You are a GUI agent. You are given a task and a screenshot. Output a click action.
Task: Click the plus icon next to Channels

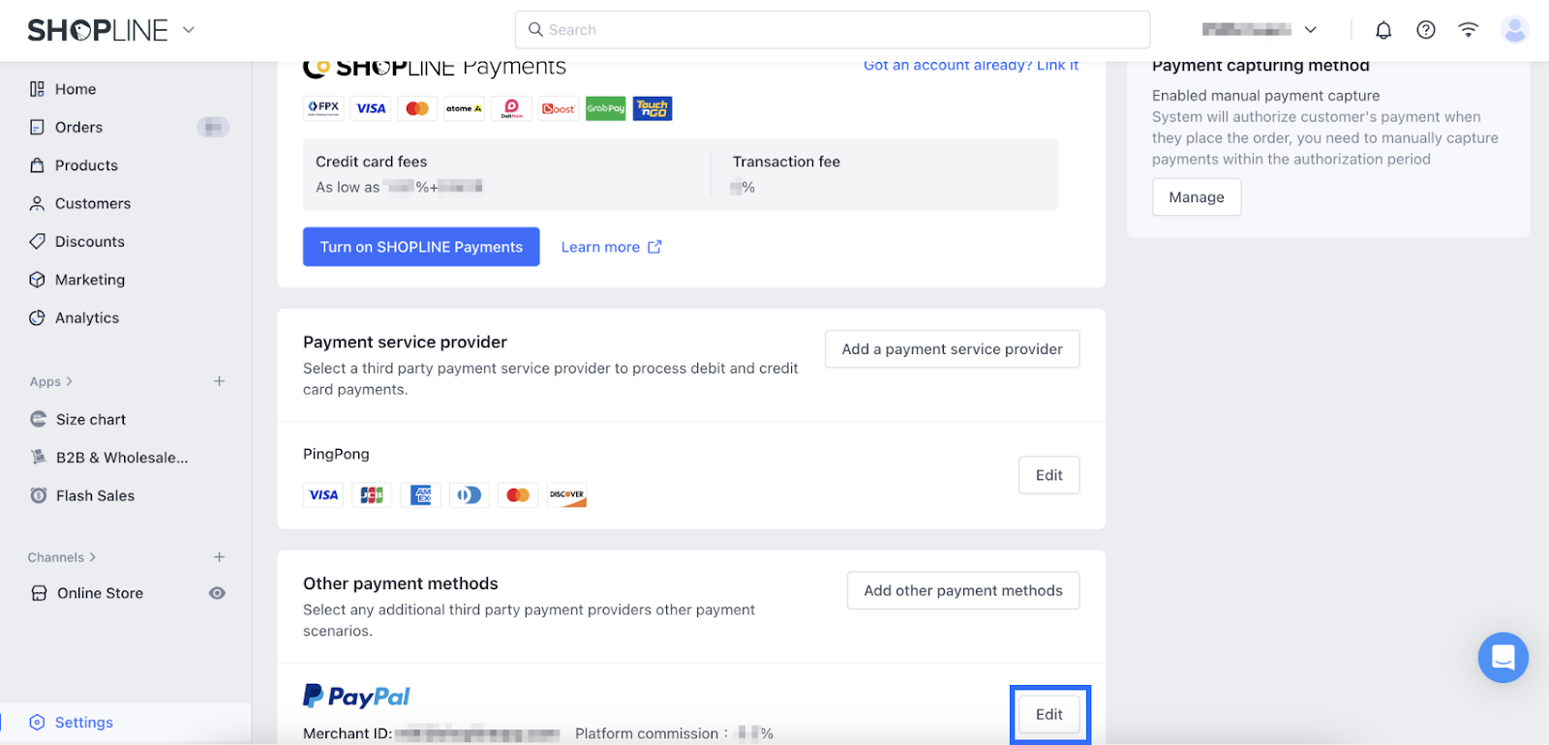point(220,557)
